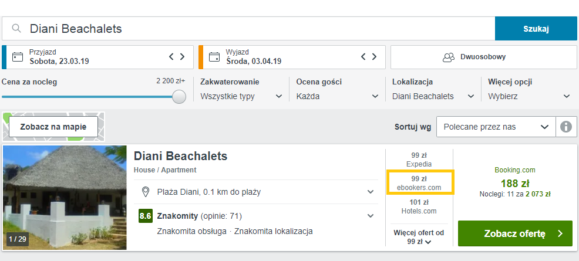Click the Zobacz ofertę button

[515, 233]
